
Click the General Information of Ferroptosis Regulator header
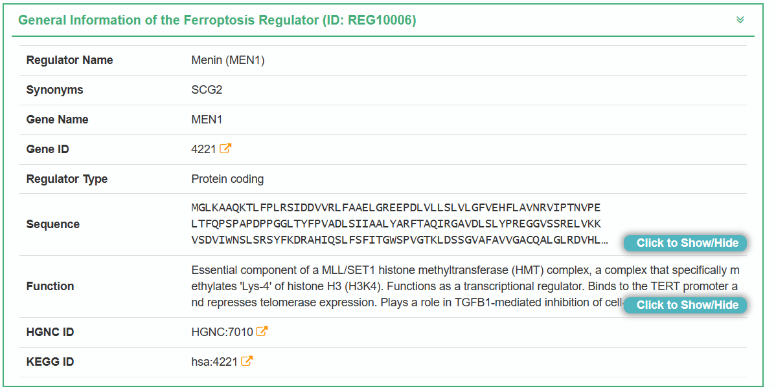click(217, 20)
